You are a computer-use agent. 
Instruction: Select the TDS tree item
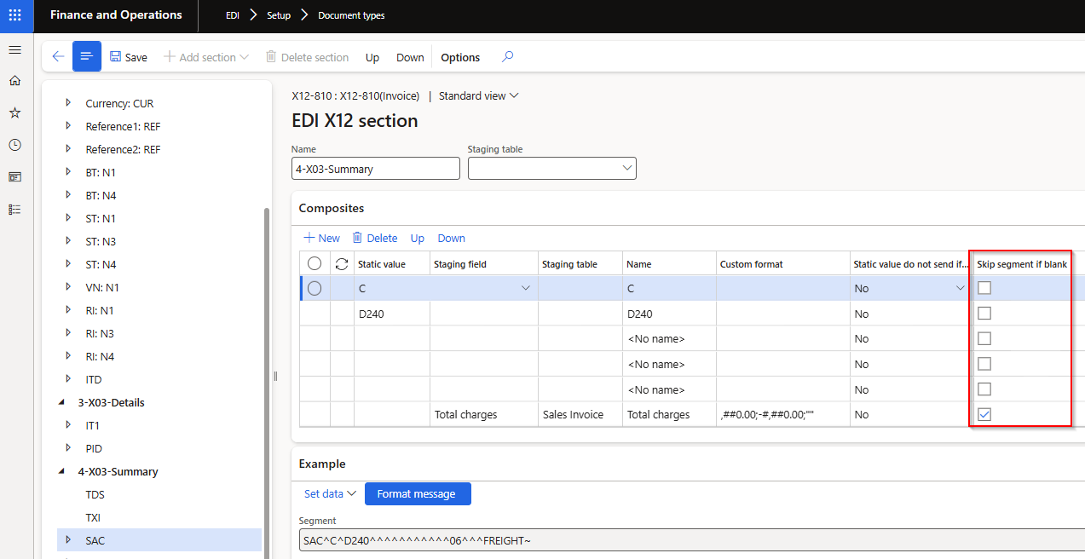pos(95,494)
